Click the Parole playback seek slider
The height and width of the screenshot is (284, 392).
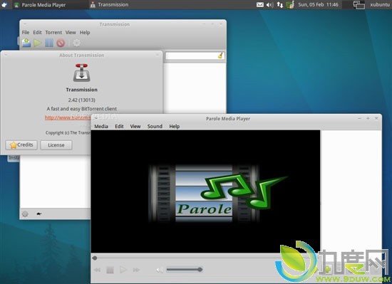pyautogui.click(x=186, y=258)
